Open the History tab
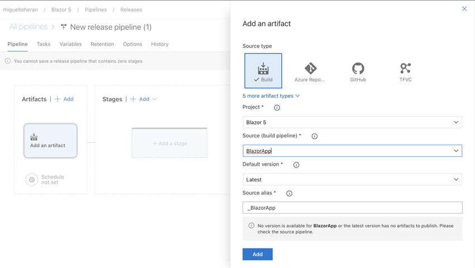 pyautogui.click(x=160, y=44)
